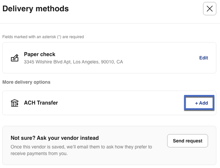220x168 pixels.
Task: Edit the Paper check delivery method
Action: (203, 58)
